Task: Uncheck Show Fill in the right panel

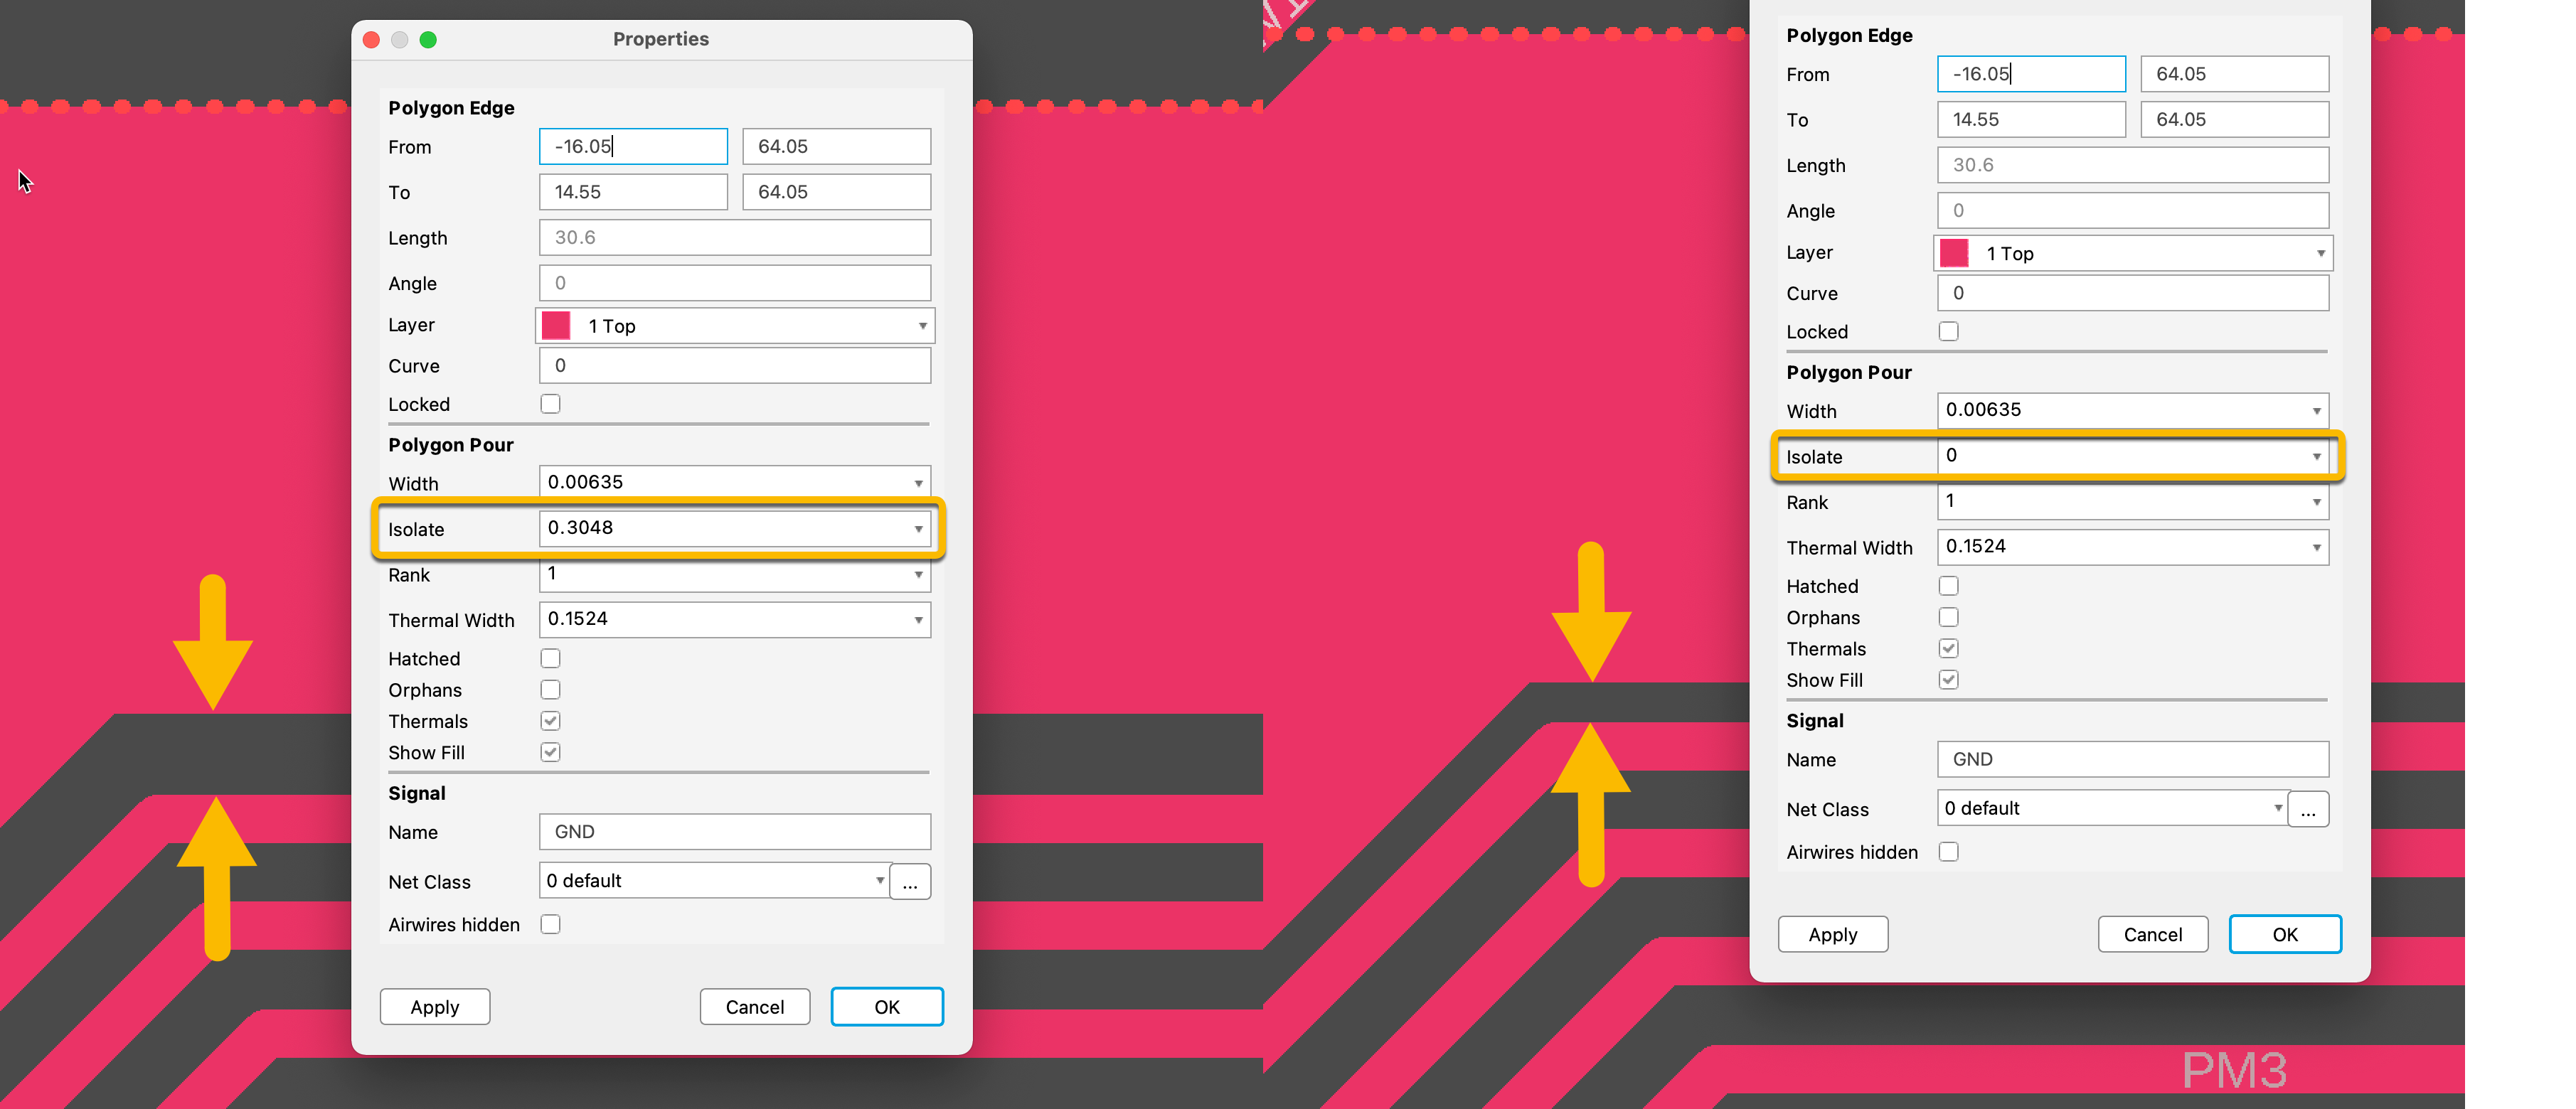Action: pos(1948,679)
